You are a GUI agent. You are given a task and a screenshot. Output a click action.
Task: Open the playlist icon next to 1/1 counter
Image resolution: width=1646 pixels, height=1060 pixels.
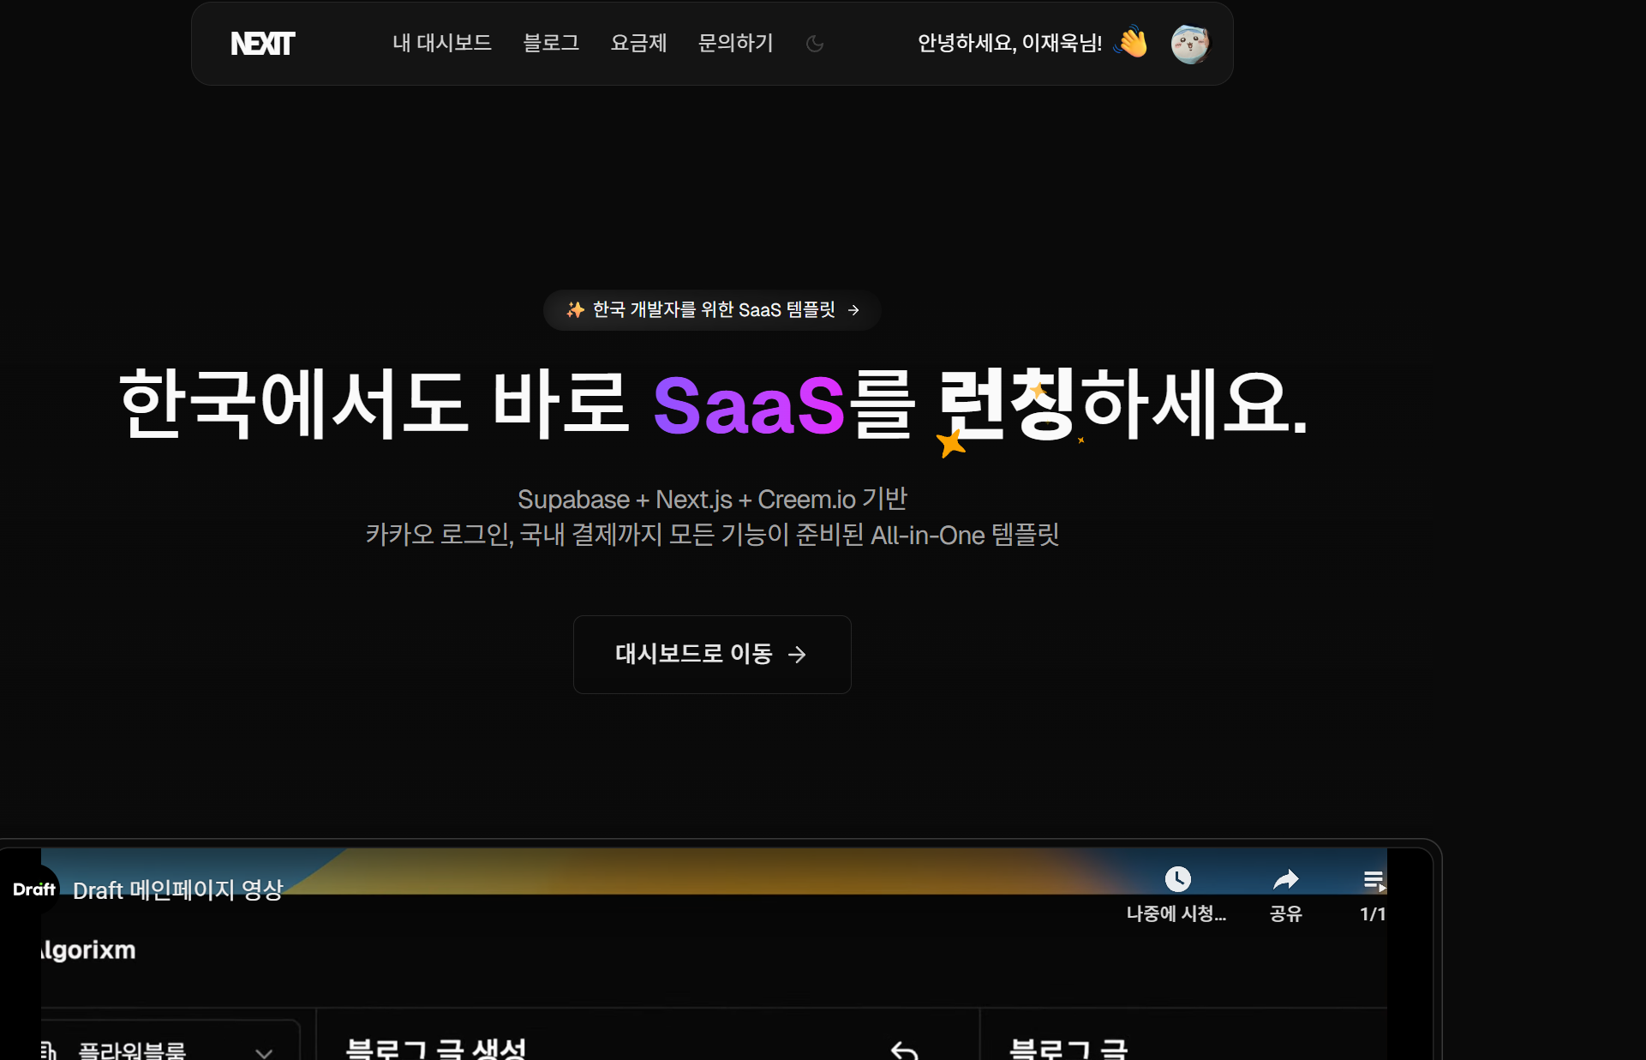pyautogui.click(x=1374, y=878)
